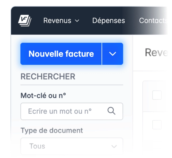This screenshot has height=158, width=172.
Task: Open the Revenus menu
Action: pos(57,21)
